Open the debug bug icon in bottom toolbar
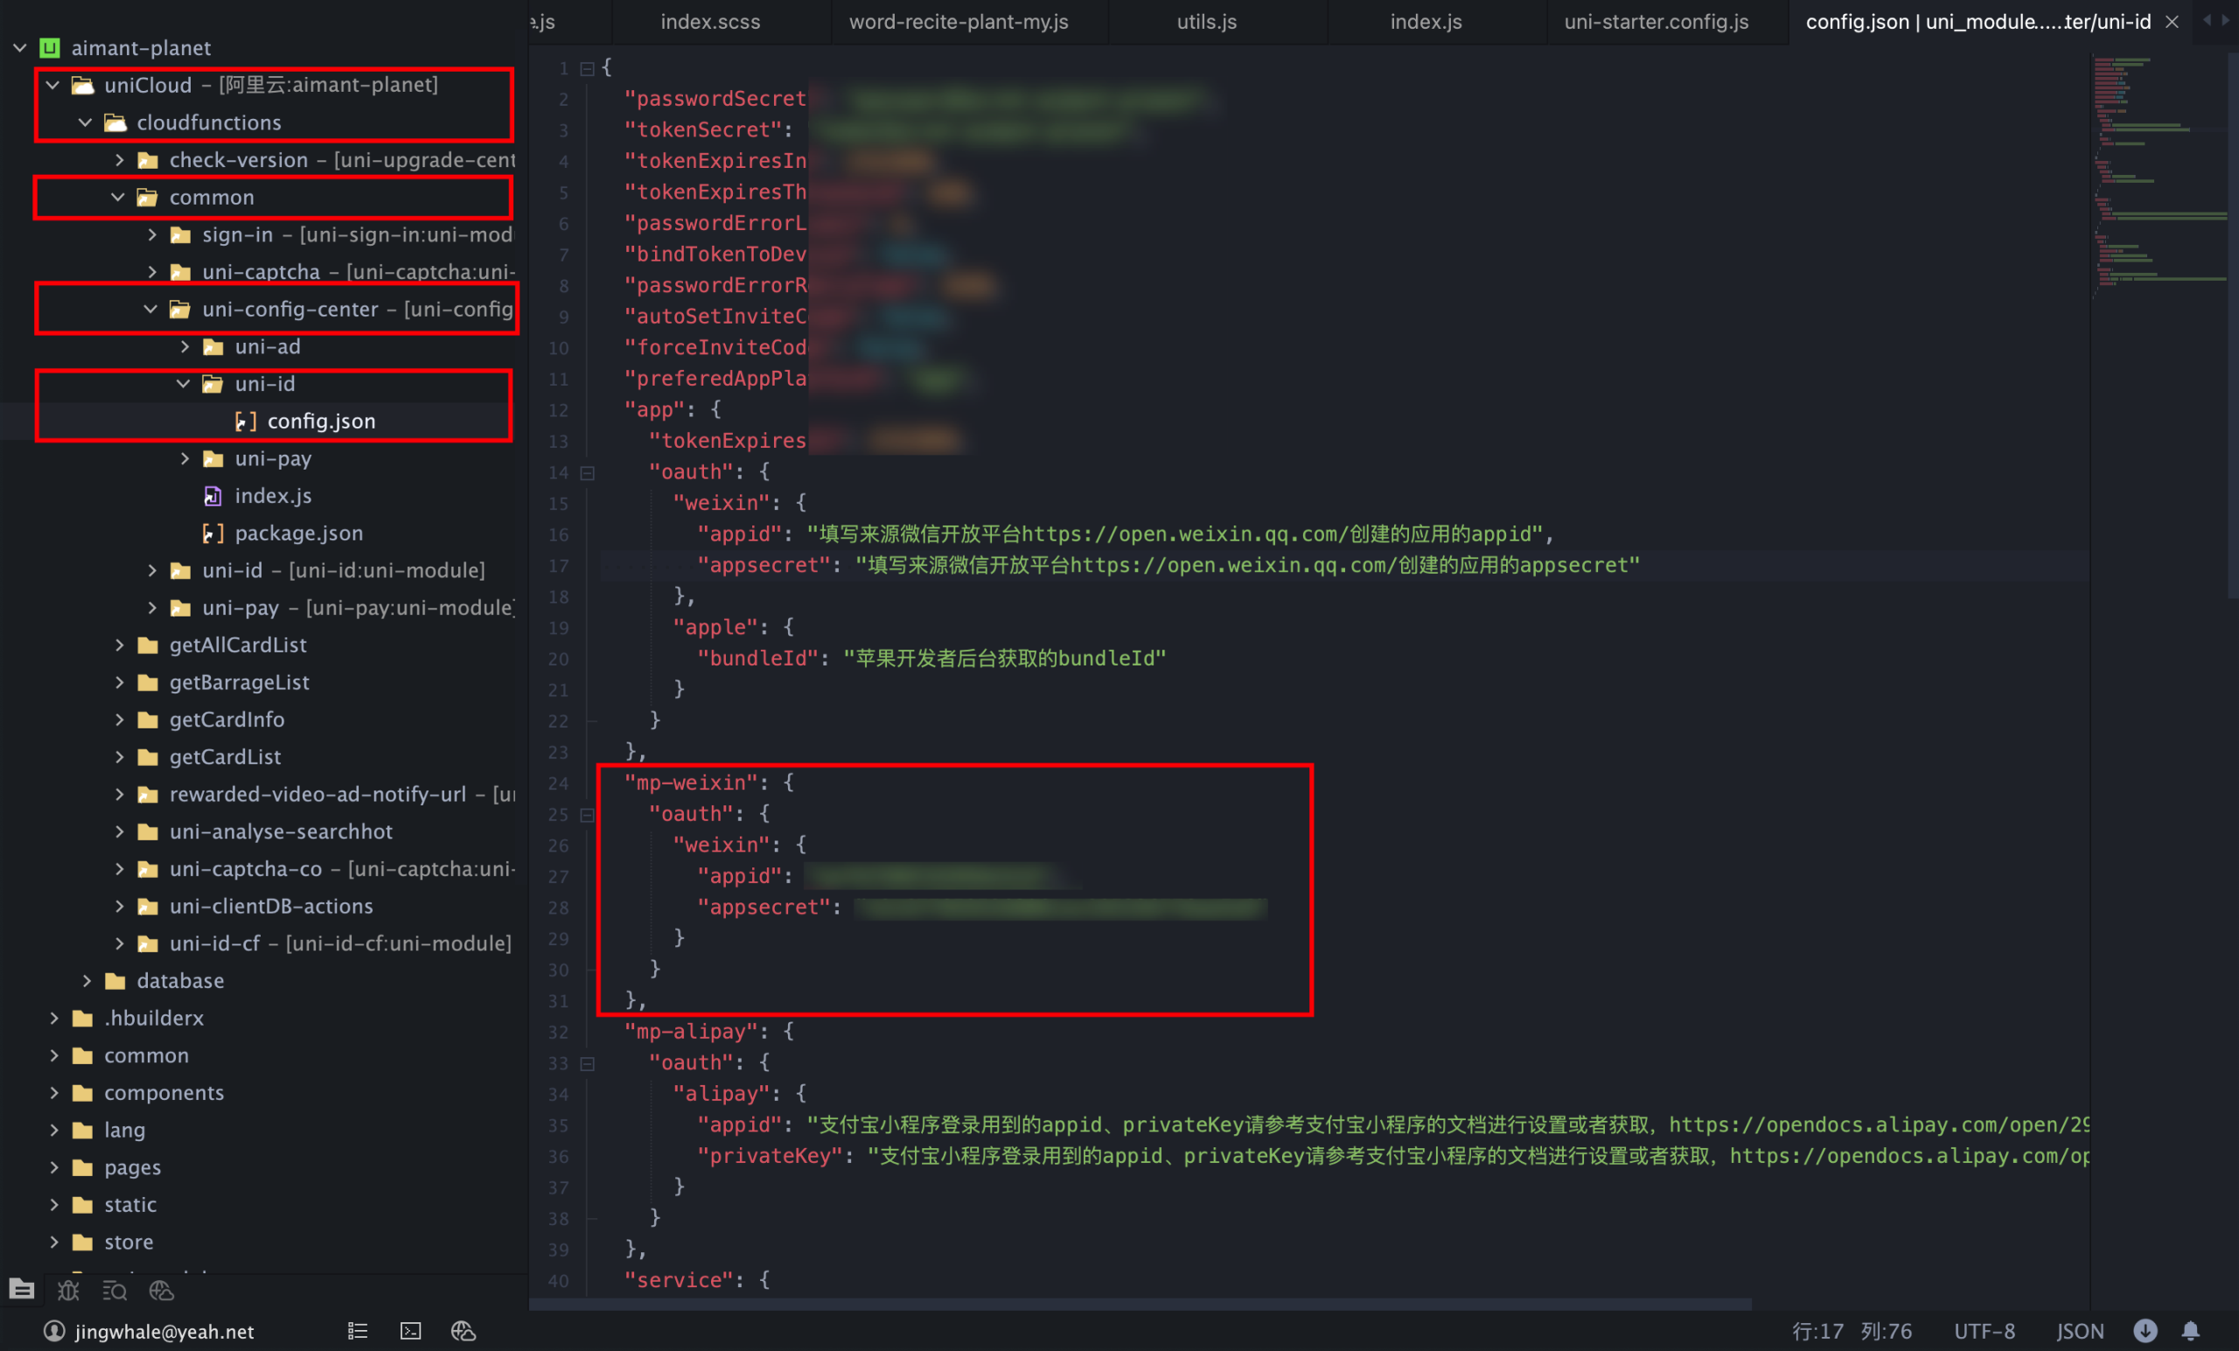2239x1351 pixels. coord(68,1290)
